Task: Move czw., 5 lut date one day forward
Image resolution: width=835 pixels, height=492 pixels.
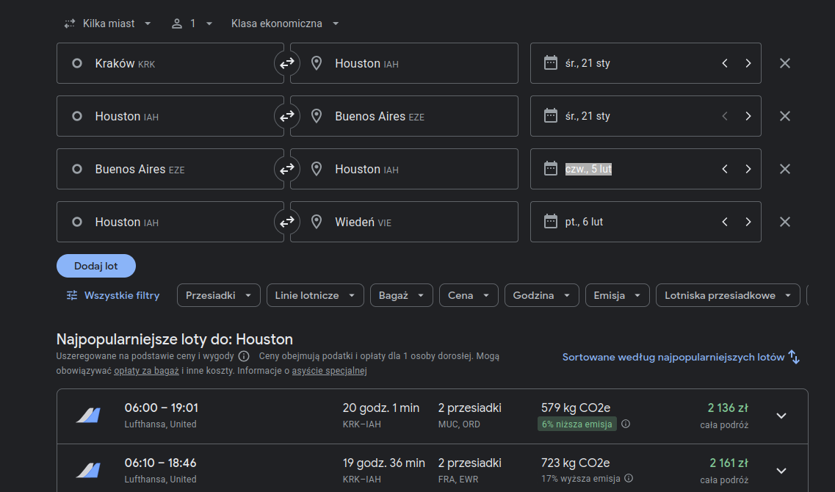Action: tap(748, 169)
